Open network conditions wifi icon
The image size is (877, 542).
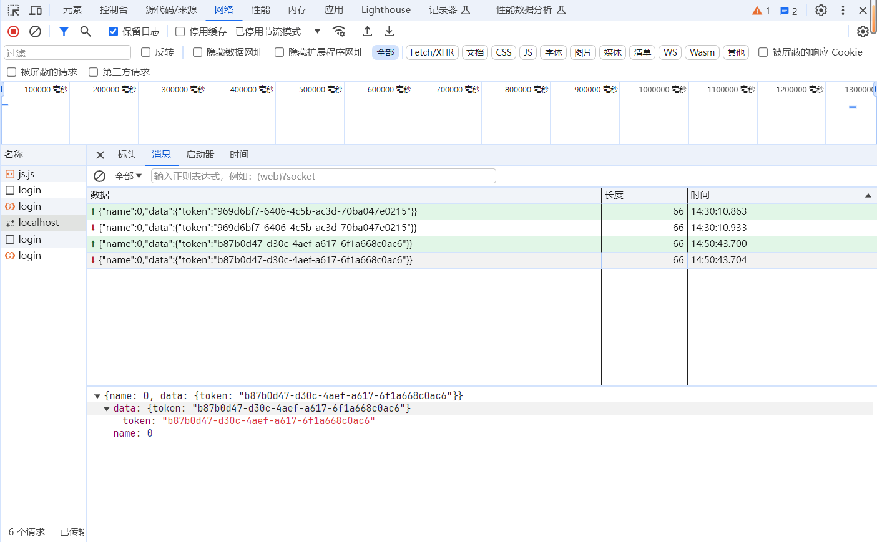[x=339, y=31]
